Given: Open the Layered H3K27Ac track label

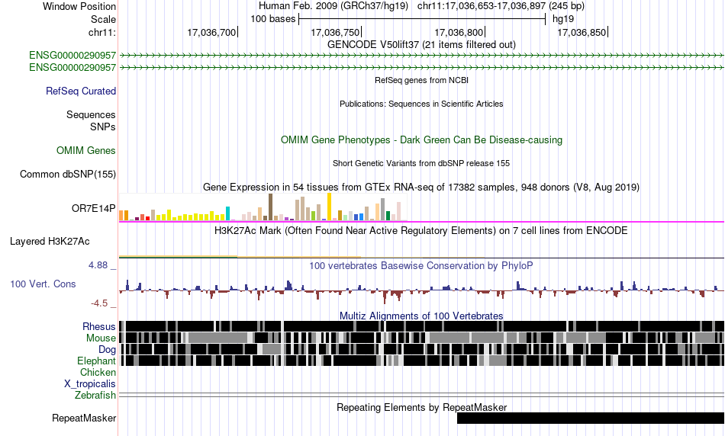Looking at the screenshot, I should 50,241.
